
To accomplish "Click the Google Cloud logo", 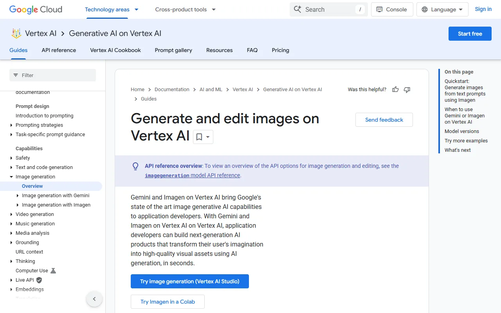I will tap(36, 9).
